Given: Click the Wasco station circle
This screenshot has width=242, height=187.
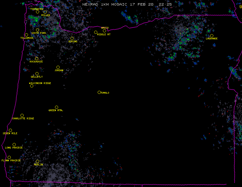Looking at the screenshot, I should tap(104, 31).
